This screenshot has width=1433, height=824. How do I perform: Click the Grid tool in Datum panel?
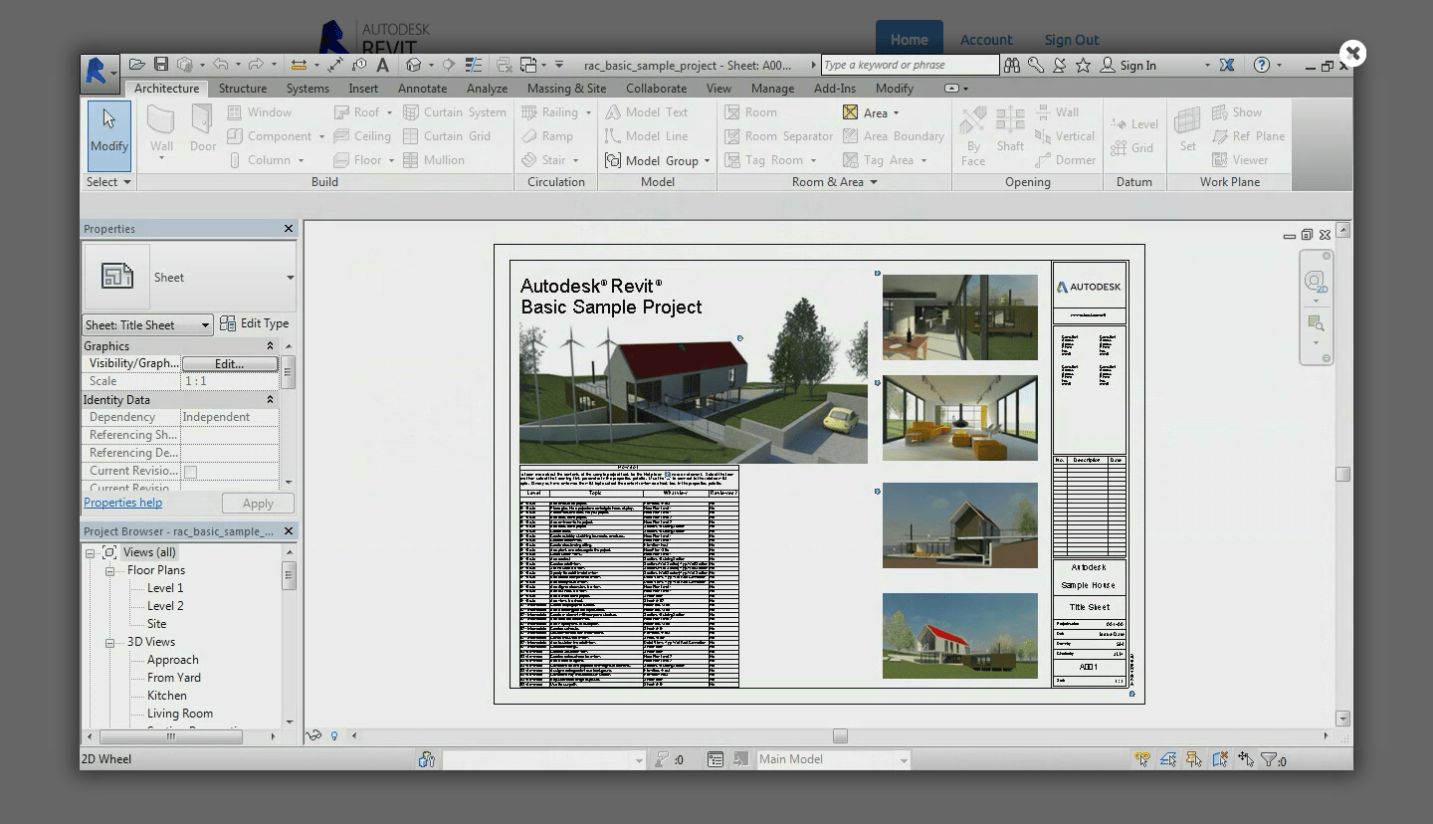(1132, 148)
